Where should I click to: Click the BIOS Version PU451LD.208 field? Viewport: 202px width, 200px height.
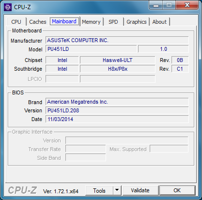coord(117,110)
